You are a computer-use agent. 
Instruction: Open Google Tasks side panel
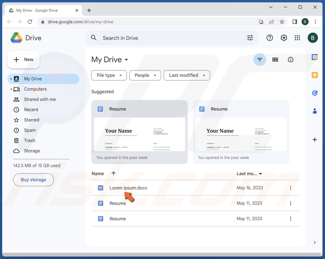(x=314, y=93)
